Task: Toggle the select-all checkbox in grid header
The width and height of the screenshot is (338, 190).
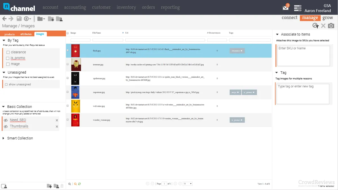Action: 68,33
